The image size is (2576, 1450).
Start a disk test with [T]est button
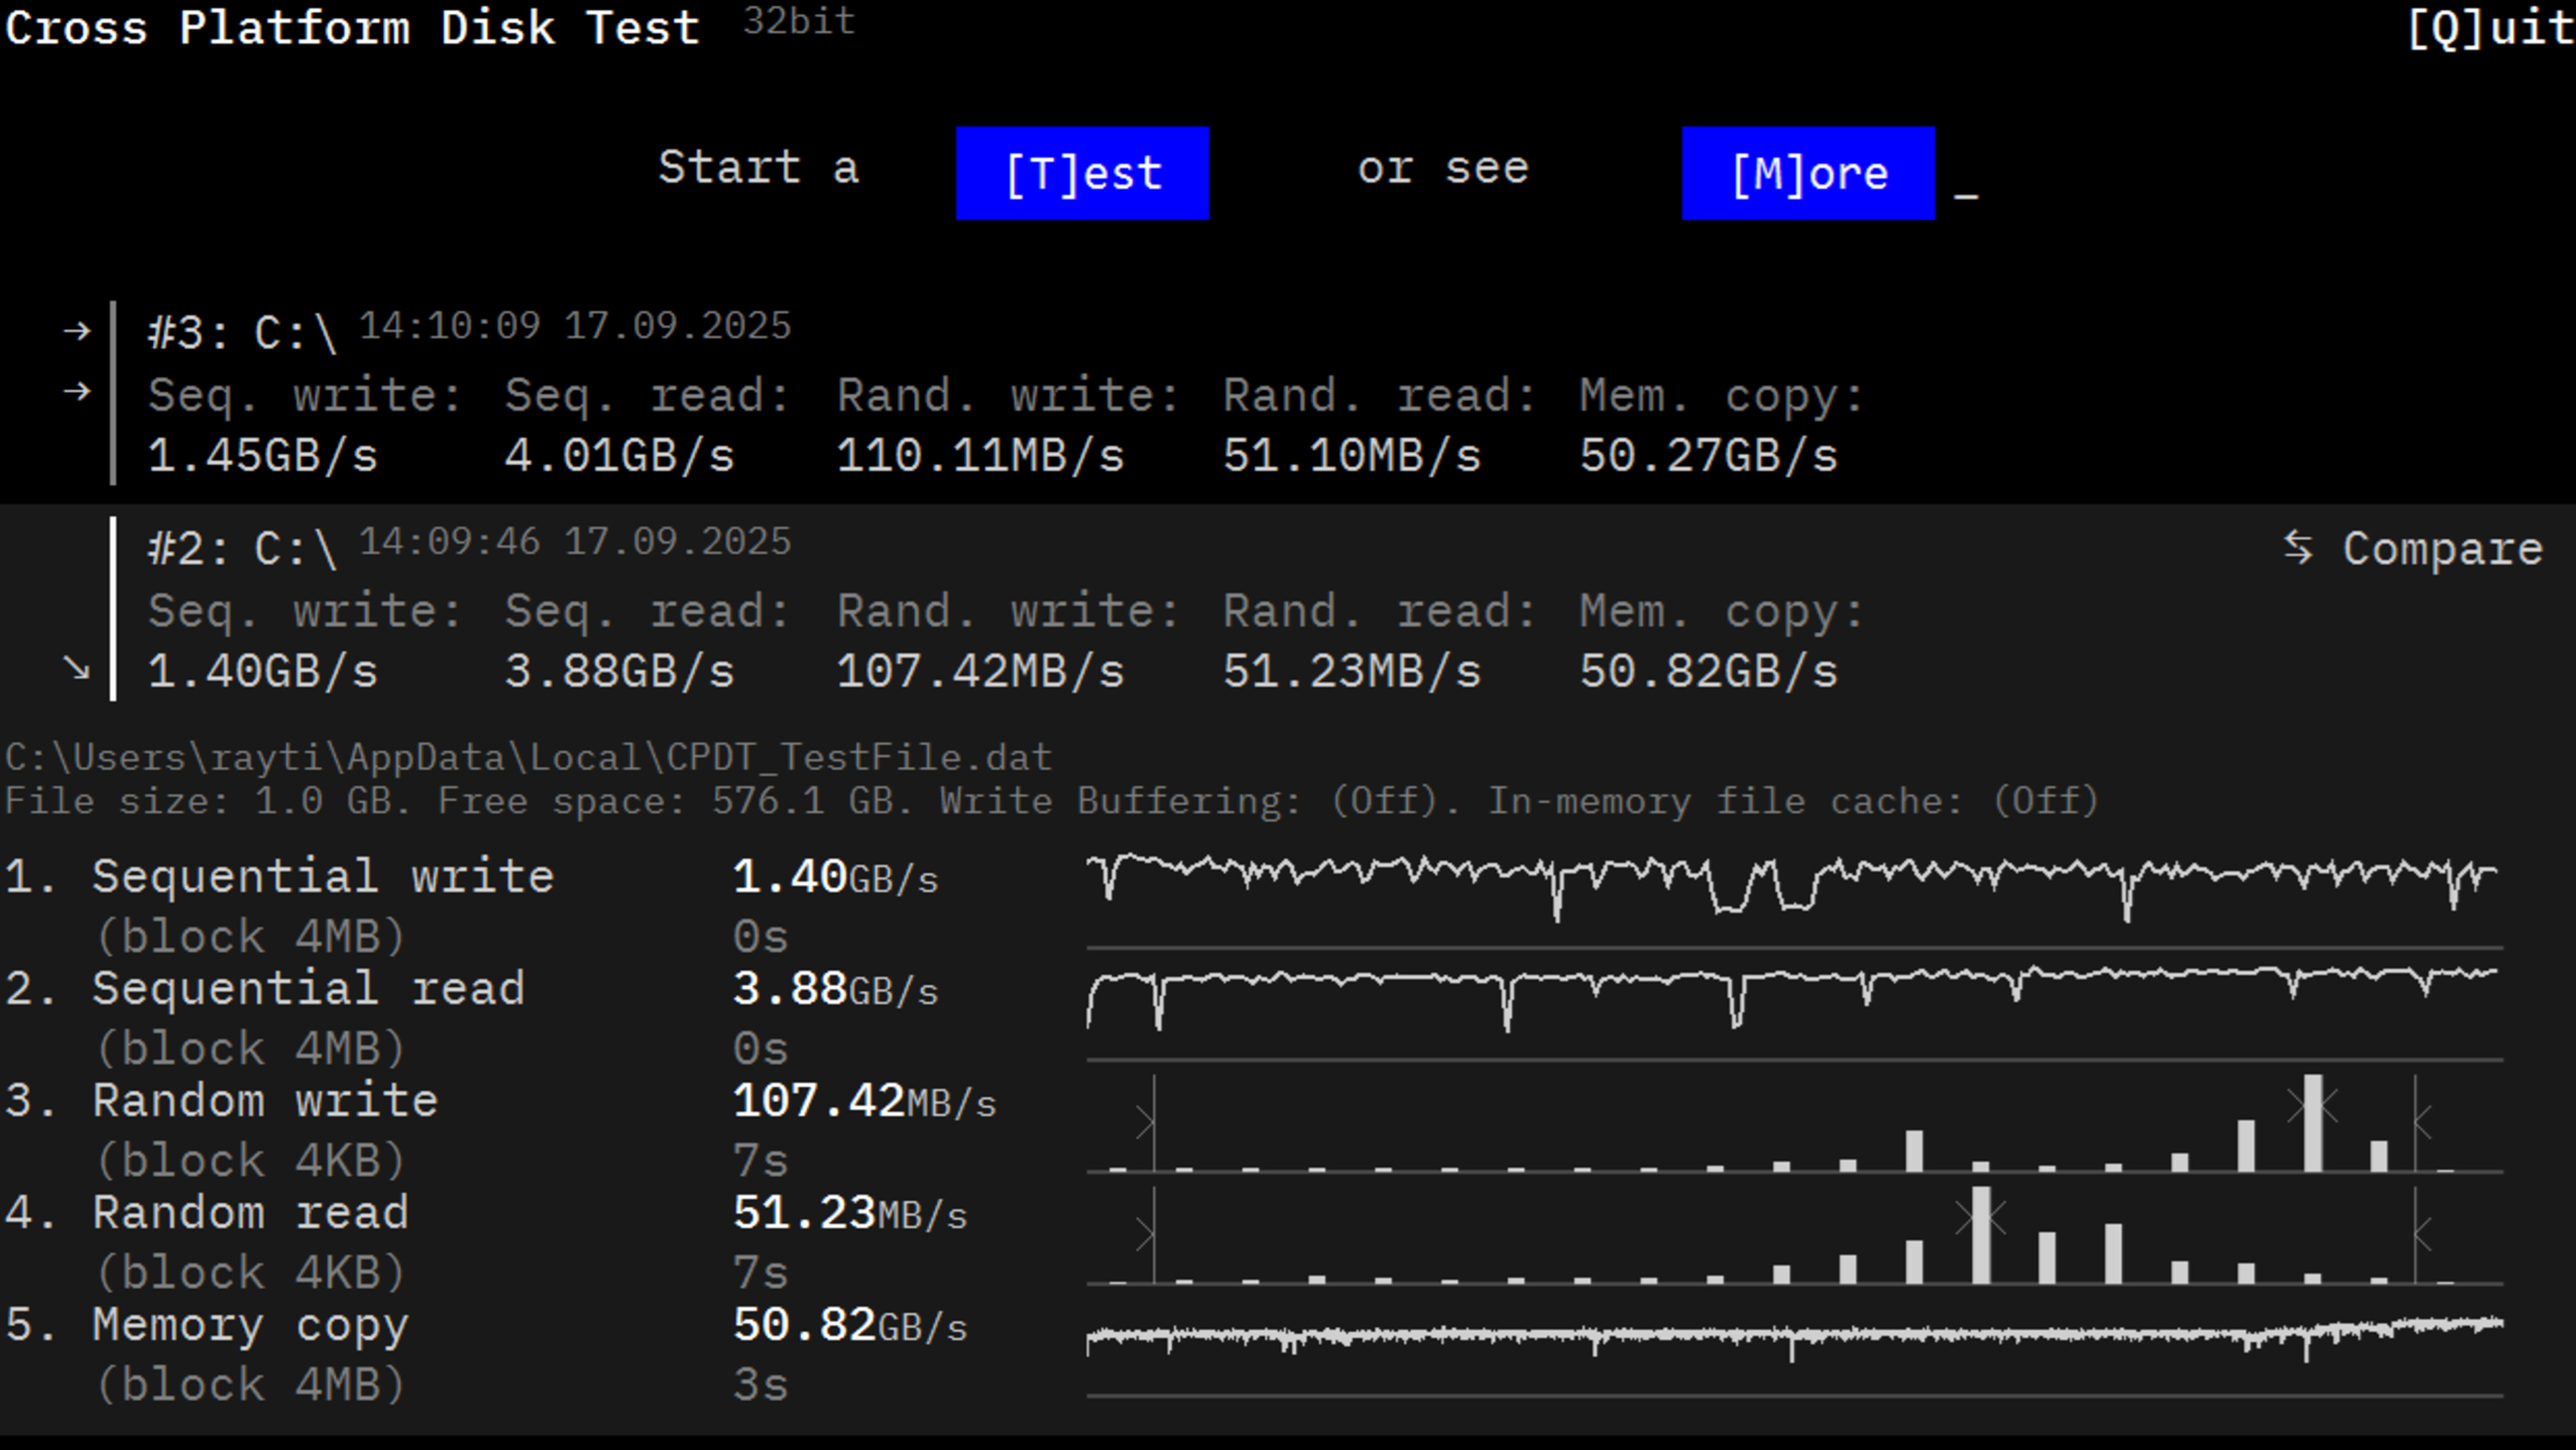(1082, 173)
